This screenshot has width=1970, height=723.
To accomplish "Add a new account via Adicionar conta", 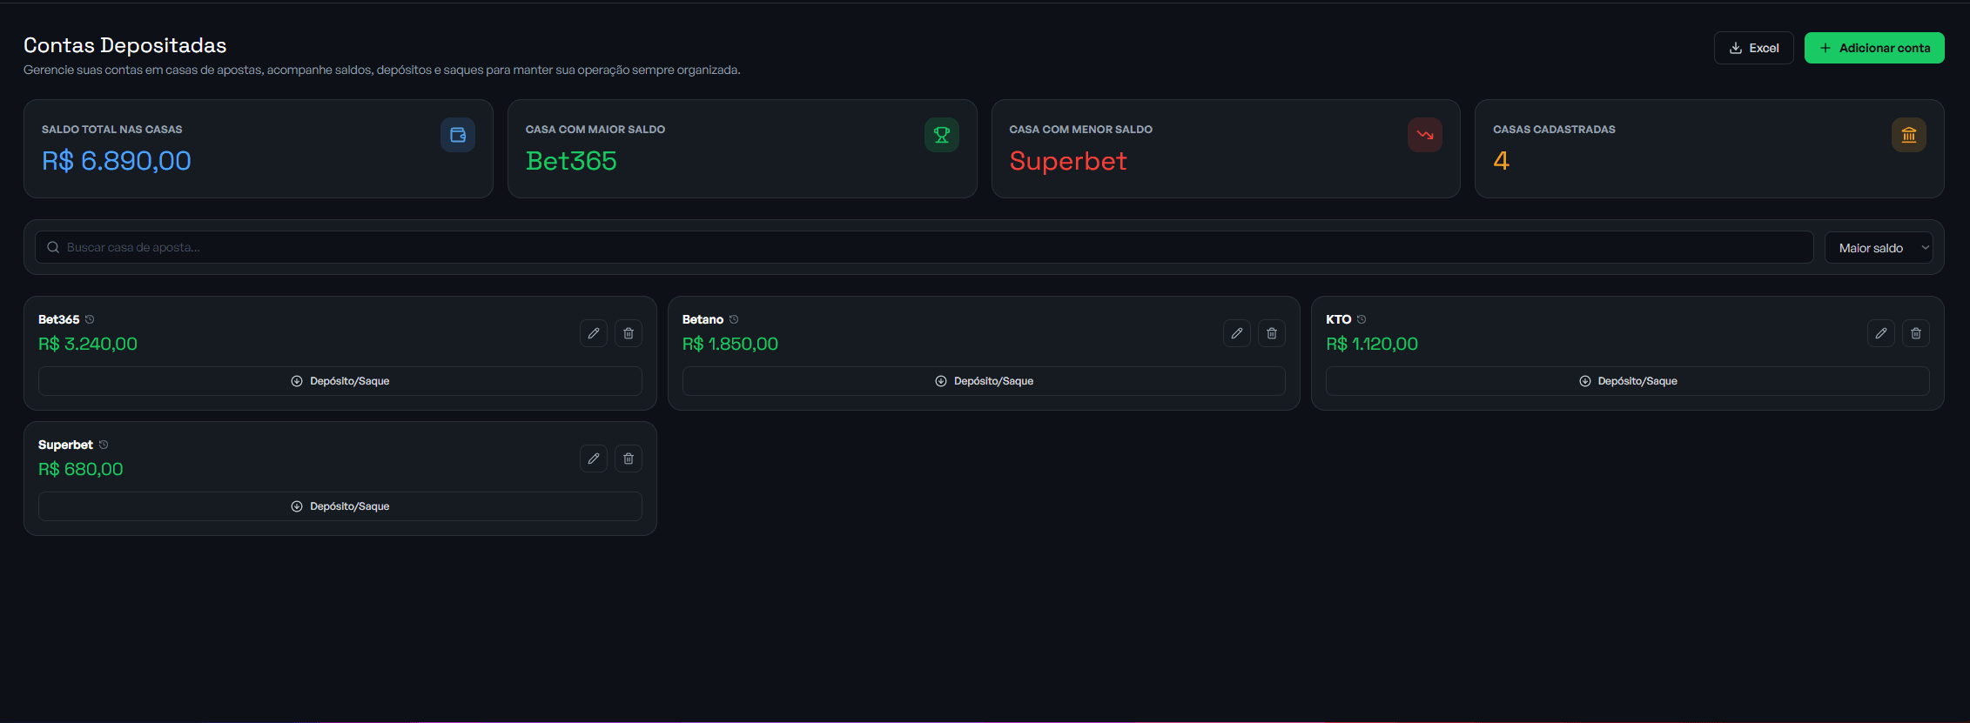I will click(1874, 48).
